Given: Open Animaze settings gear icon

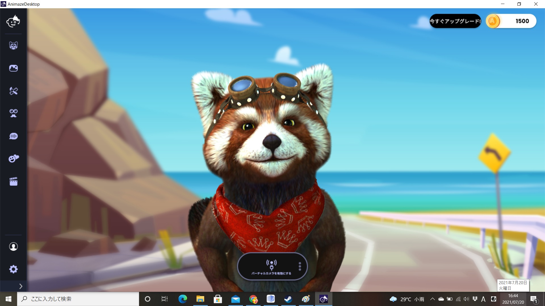Looking at the screenshot, I should pyautogui.click(x=13, y=269).
